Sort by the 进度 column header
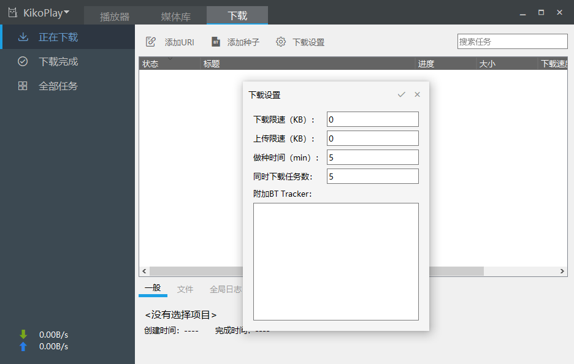The height and width of the screenshot is (364, 574). pyautogui.click(x=445, y=64)
